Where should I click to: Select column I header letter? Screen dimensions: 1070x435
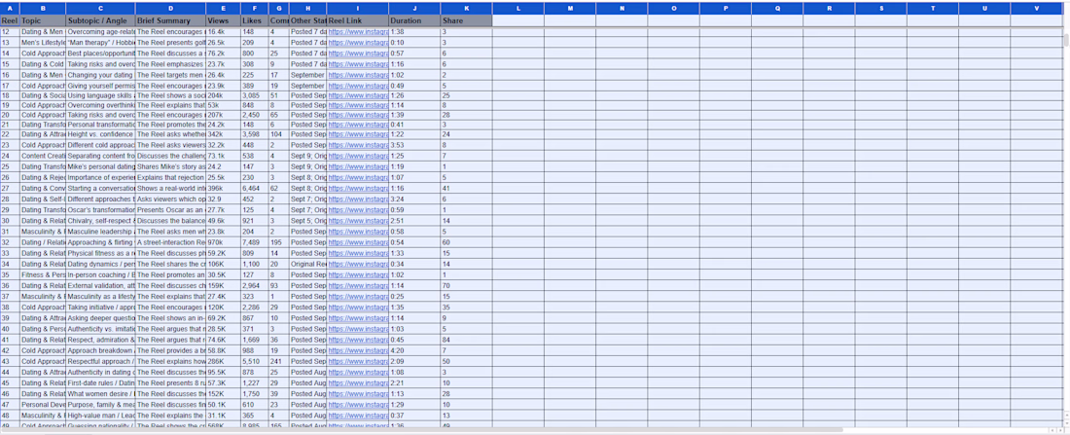[x=358, y=8]
